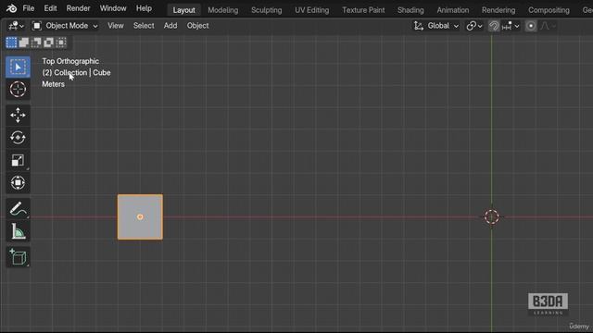Open the viewport View menu

tap(115, 26)
